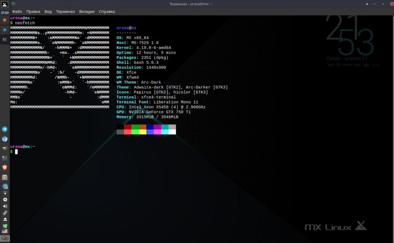
Task: Click the terminal cursor at the prompt
Action: [16, 152]
